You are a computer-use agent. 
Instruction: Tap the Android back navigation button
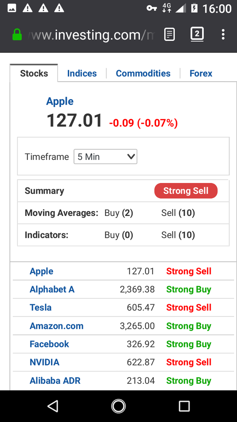click(53, 406)
